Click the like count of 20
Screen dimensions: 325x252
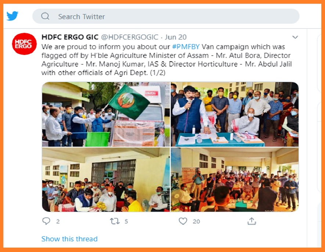(196, 221)
